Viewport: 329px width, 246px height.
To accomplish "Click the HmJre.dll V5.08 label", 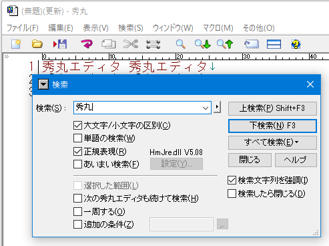I will (176, 152).
